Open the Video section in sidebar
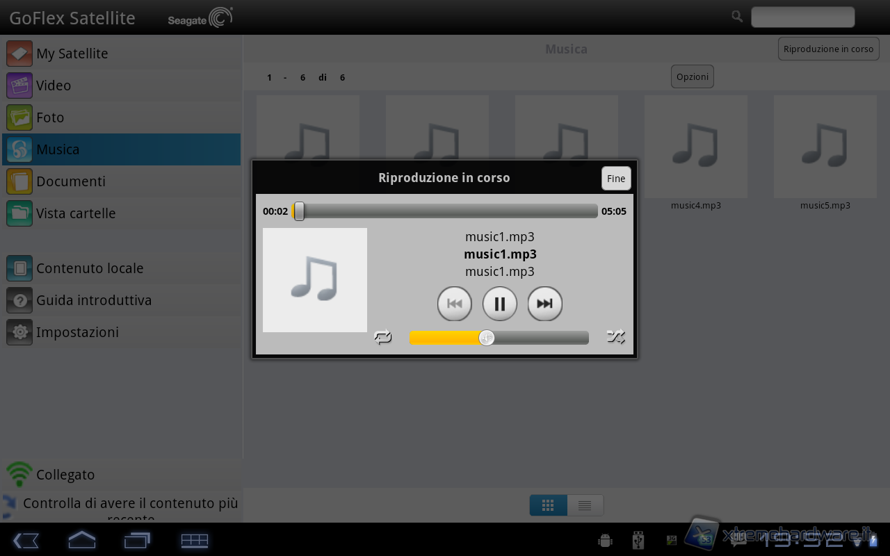Viewport: 890px width, 556px height. [54, 85]
